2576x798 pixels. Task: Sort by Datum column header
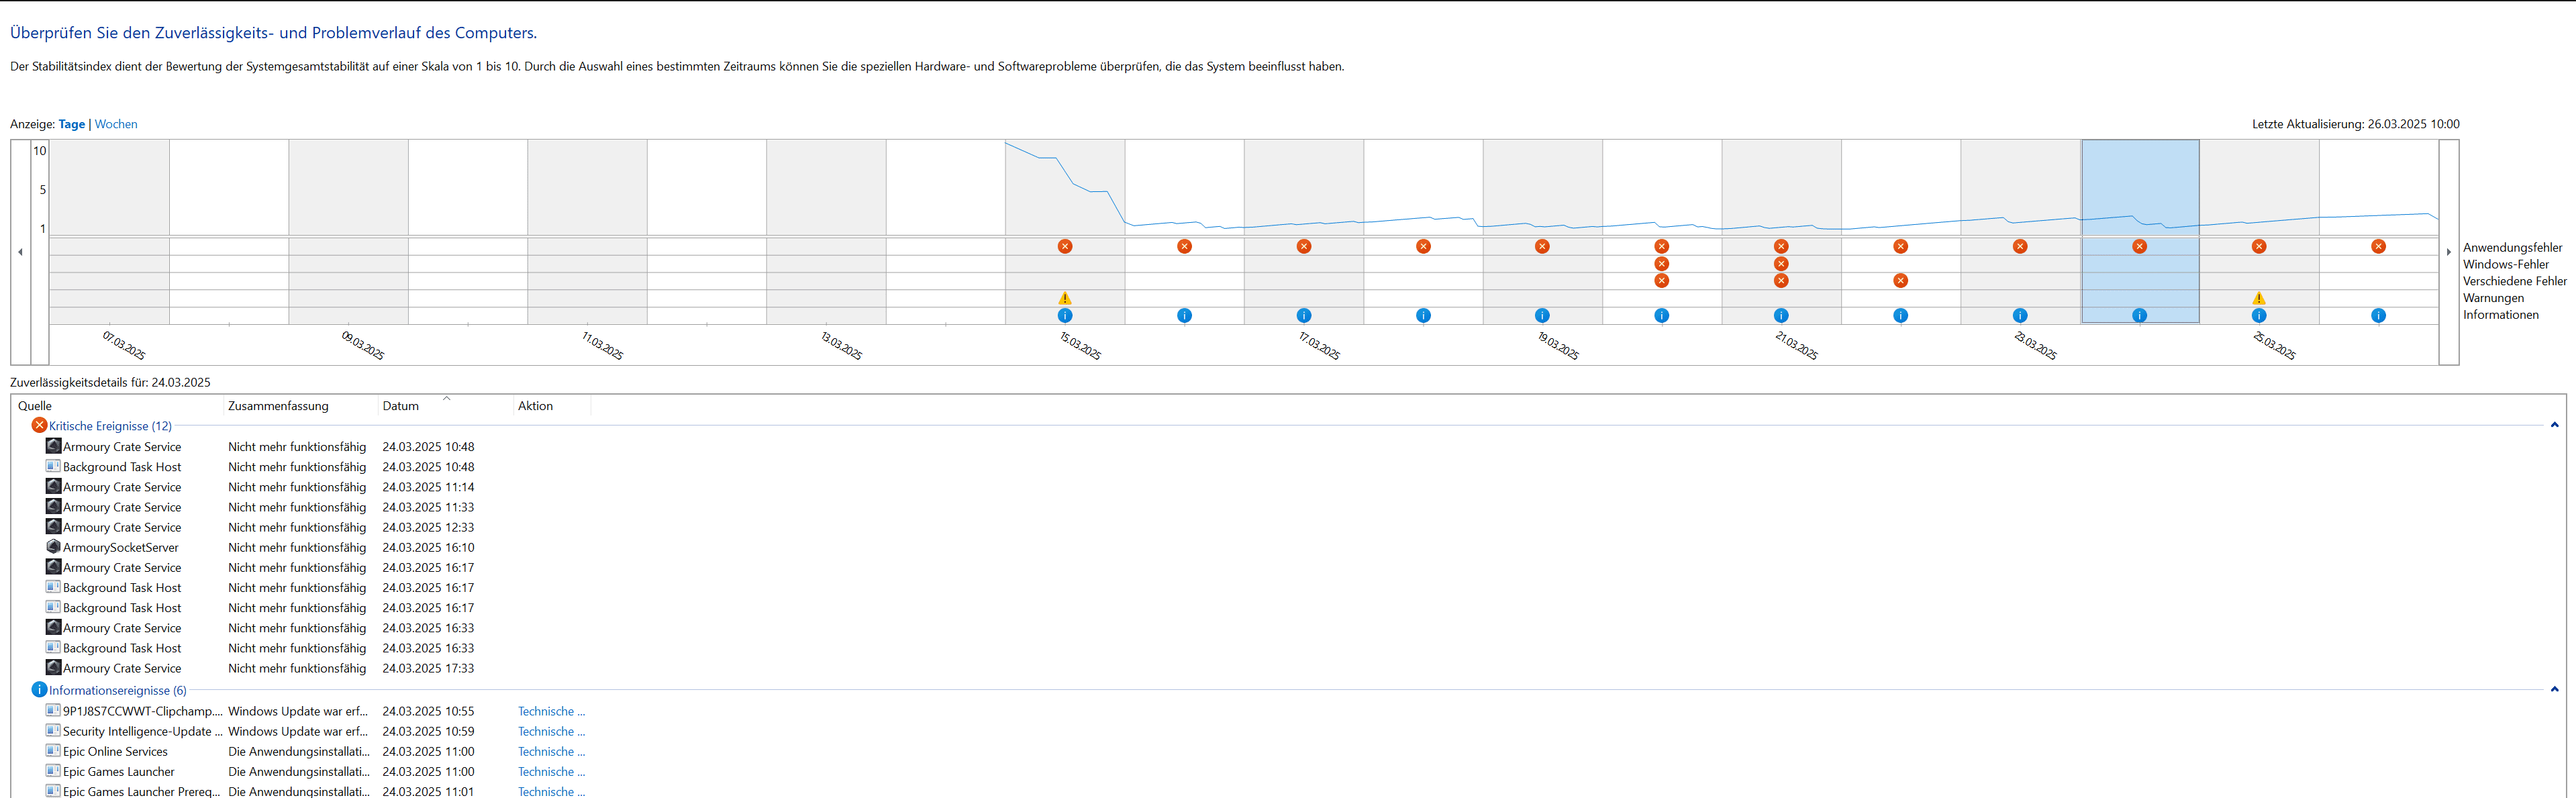[x=401, y=406]
